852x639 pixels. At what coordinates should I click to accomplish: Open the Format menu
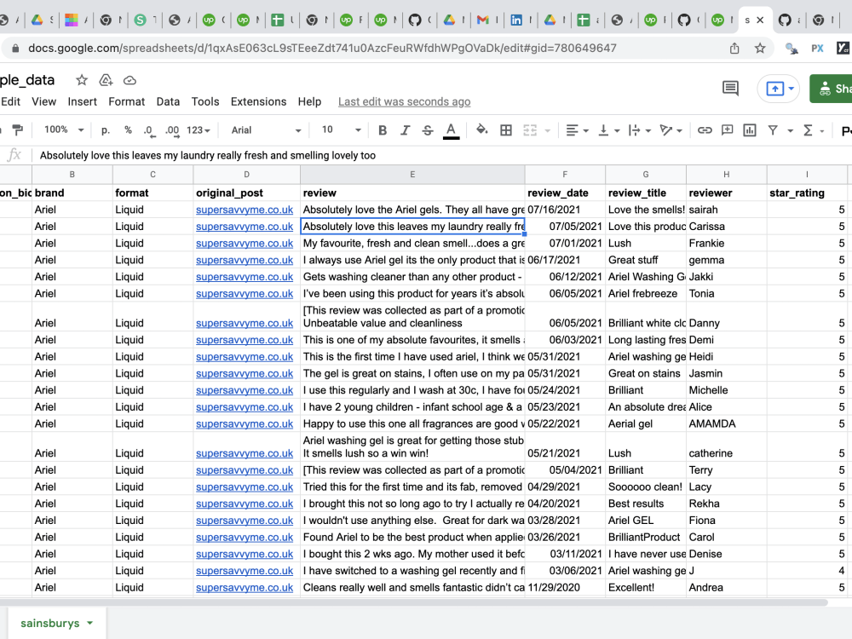(x=127, y=101)
